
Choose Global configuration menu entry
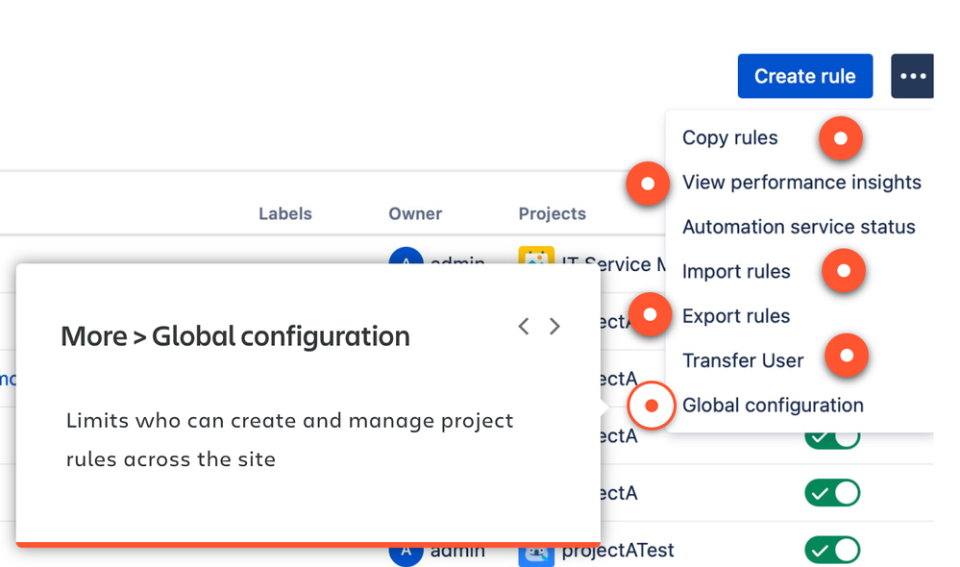click(773, 406)
